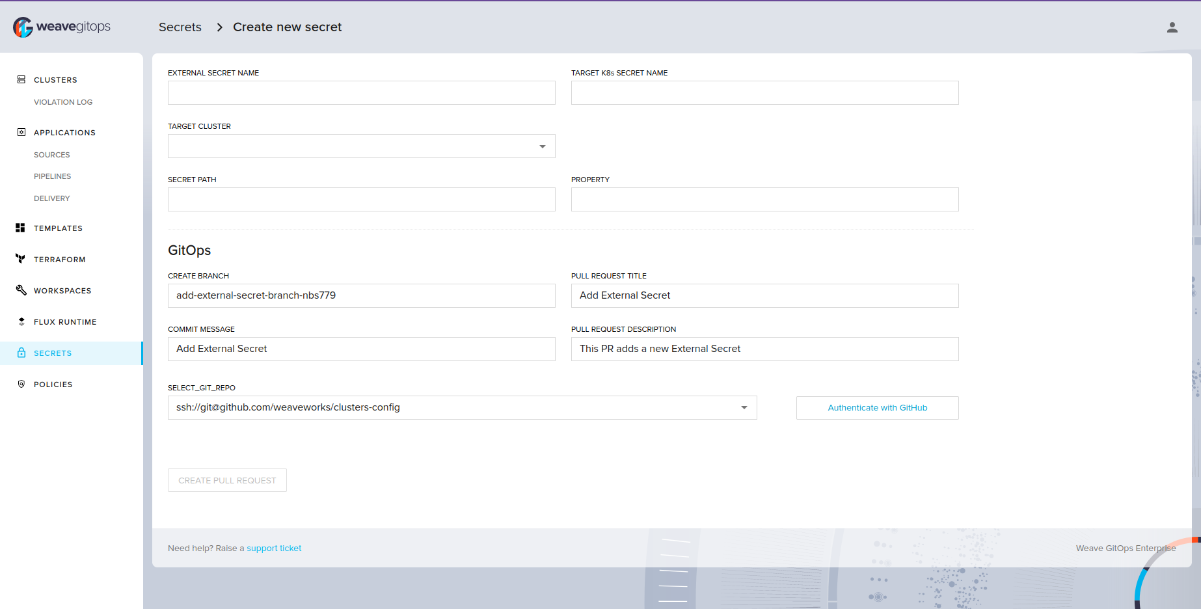Open Pipelines in sidebar
Screen dimensions: 1201x609
[53, 176]
